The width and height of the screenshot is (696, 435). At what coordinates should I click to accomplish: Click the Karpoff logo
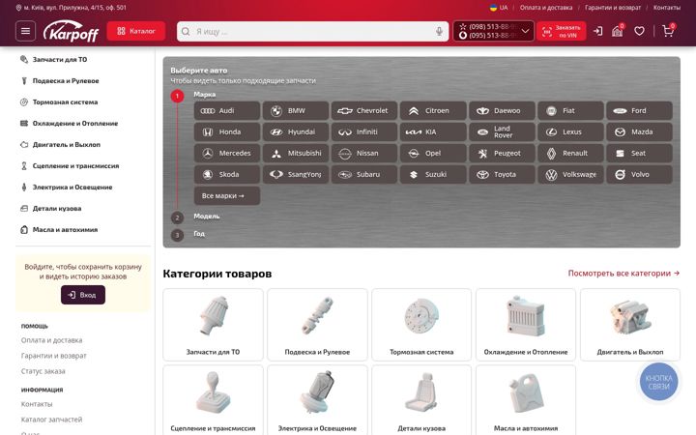pyautogui.click(x=71, y=32)
